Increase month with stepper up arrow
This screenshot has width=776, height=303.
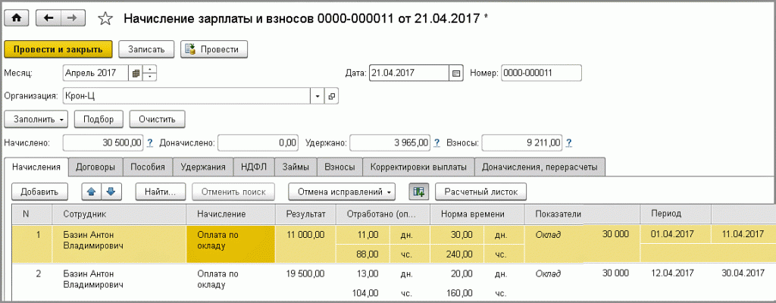(150, 70)
